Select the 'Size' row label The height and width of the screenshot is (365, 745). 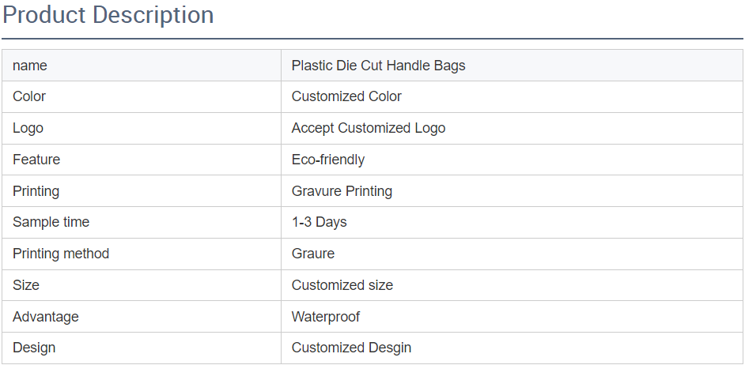tap(26, 285)
